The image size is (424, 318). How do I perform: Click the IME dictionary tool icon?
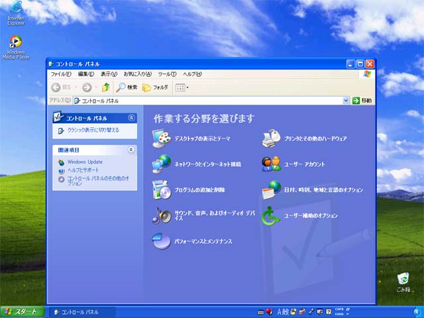click(x=302, y=312)
